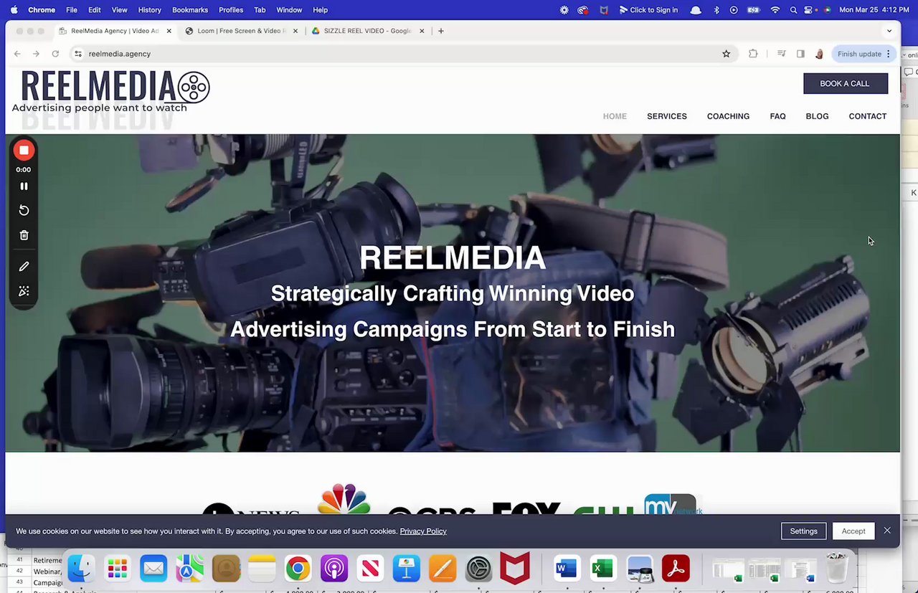Screen dimensions: 918x593
Task: Select the Loom pen drawing tool
Action: pos(24,267)
